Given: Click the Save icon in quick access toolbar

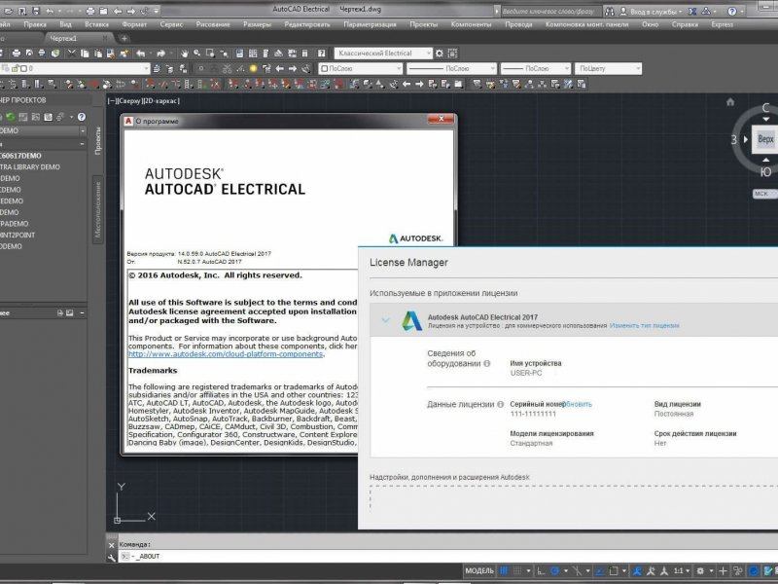Looking at the screenshot, I should pos(36,11).
